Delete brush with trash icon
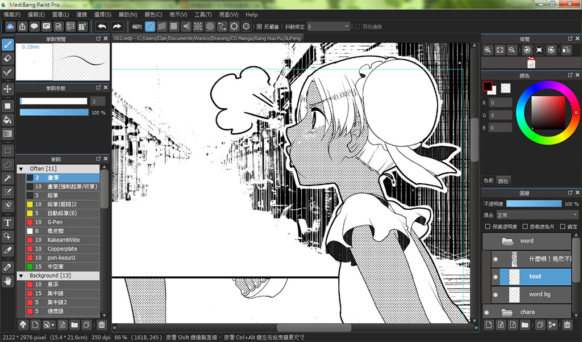Viewport: 582px width, 342px height. [x=102, y=325]
